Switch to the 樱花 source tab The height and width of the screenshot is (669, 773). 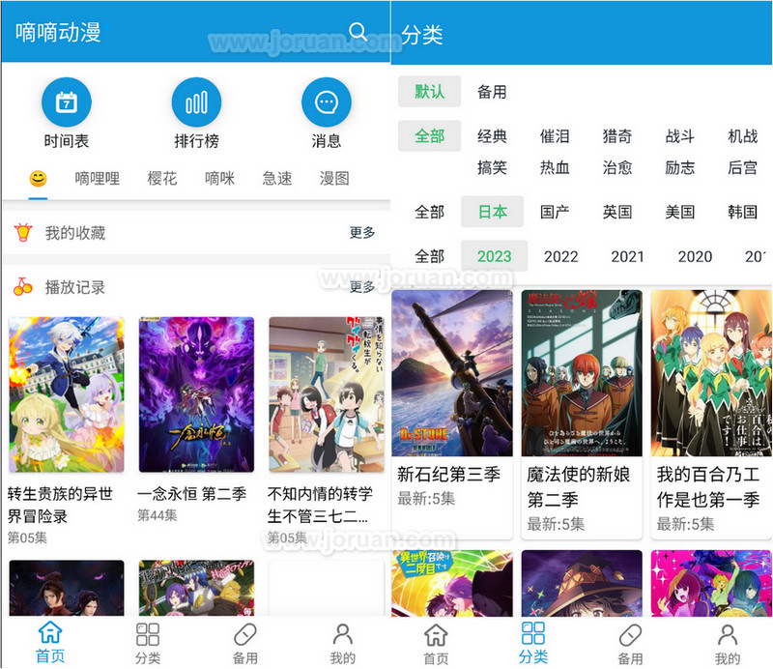(162, 179)
